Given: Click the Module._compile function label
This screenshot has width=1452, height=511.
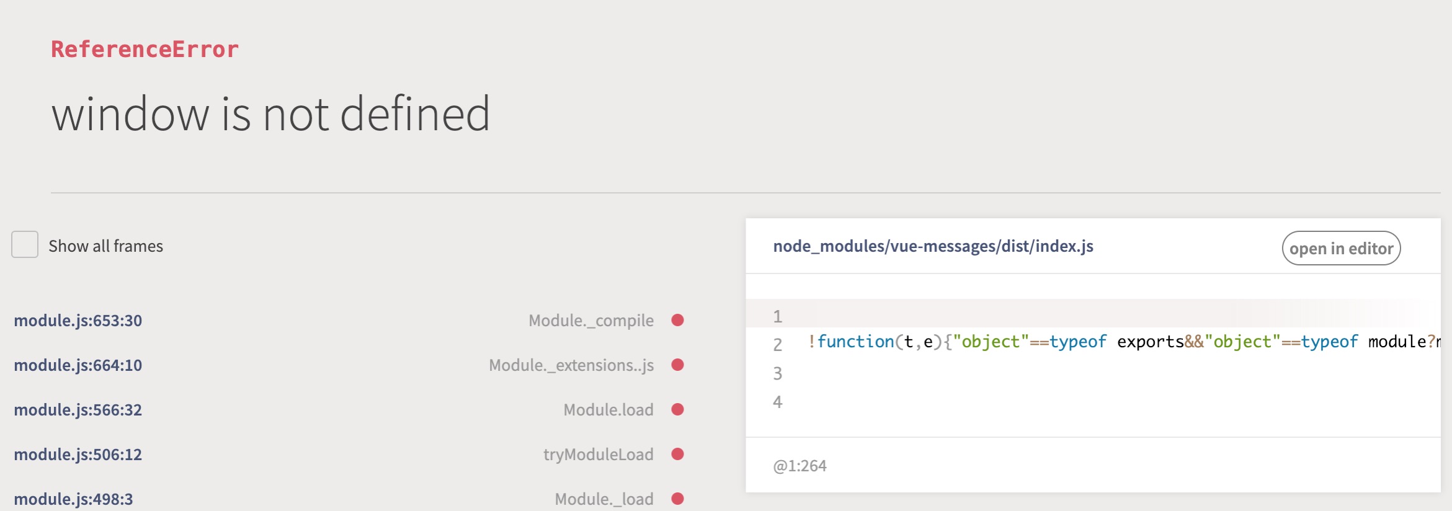Looking at the screenshot, I should (590, 321).
